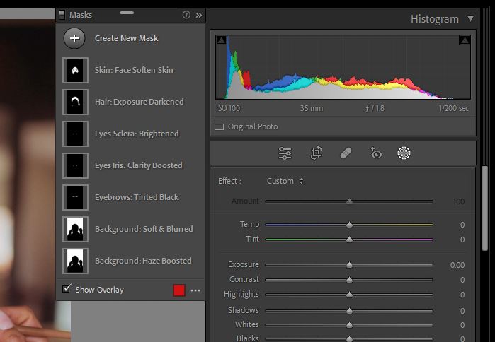Open overlay options three-dot menu
Viewport: 495px width, 342px height.
195,290
